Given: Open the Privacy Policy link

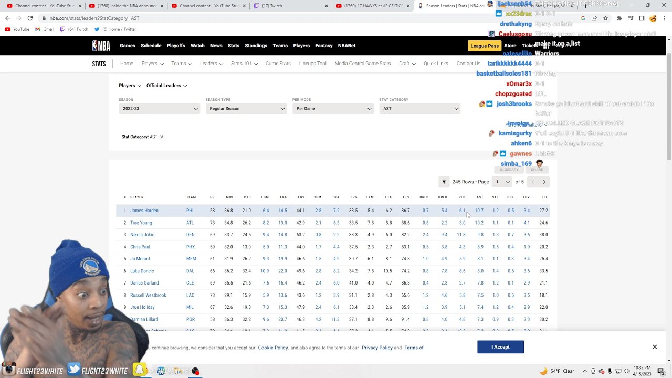Looking at the screenshot, I should [377, 348].
